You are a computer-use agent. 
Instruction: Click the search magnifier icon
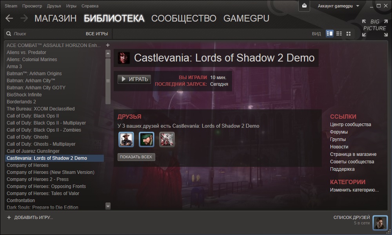pos(9,34)
